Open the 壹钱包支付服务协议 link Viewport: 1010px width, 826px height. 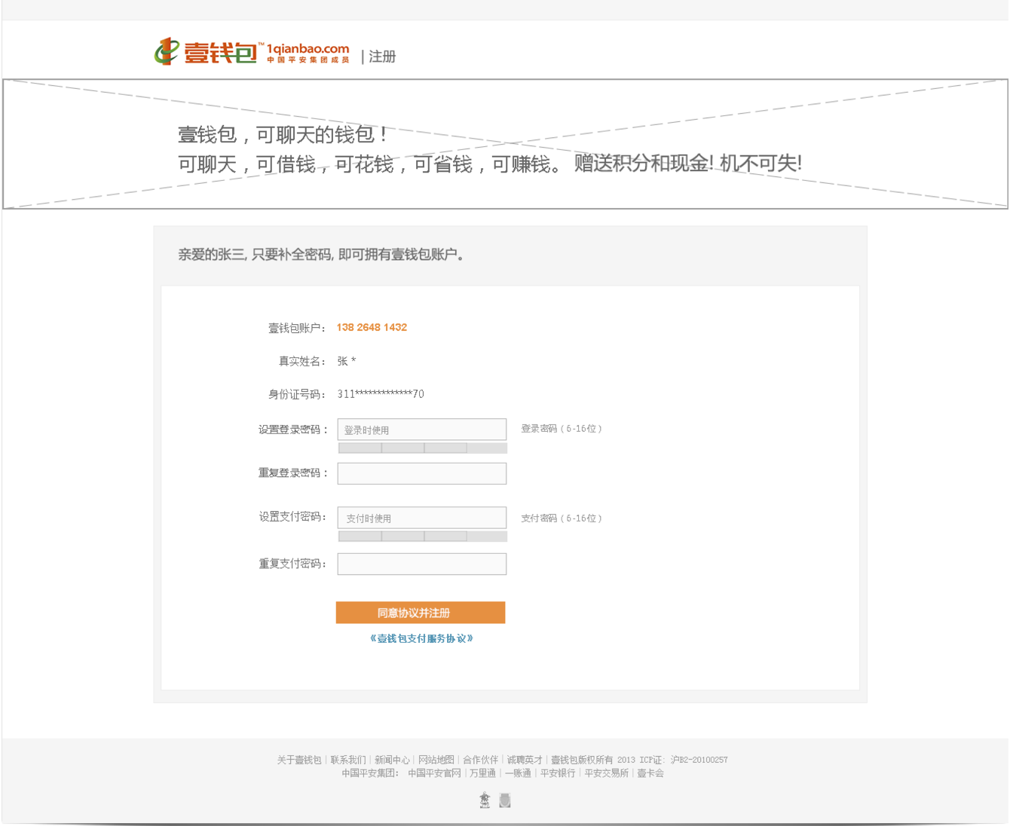[421, 638]
